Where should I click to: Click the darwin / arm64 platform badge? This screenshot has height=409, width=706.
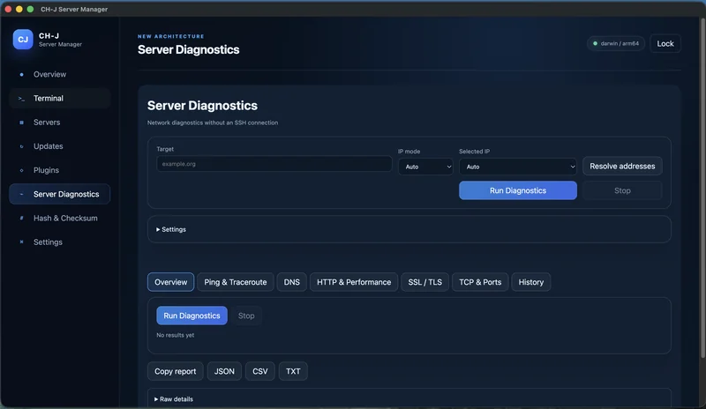click(616, 44)
